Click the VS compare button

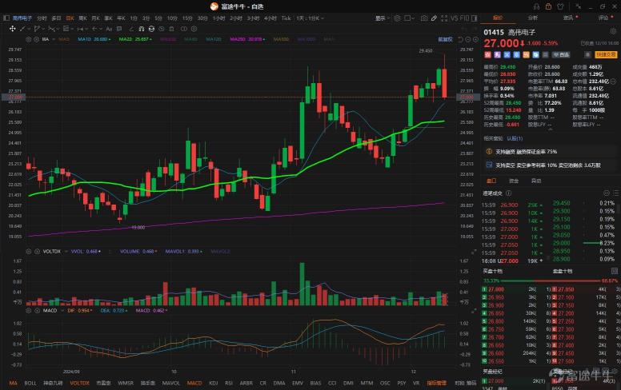pos(454,17)
